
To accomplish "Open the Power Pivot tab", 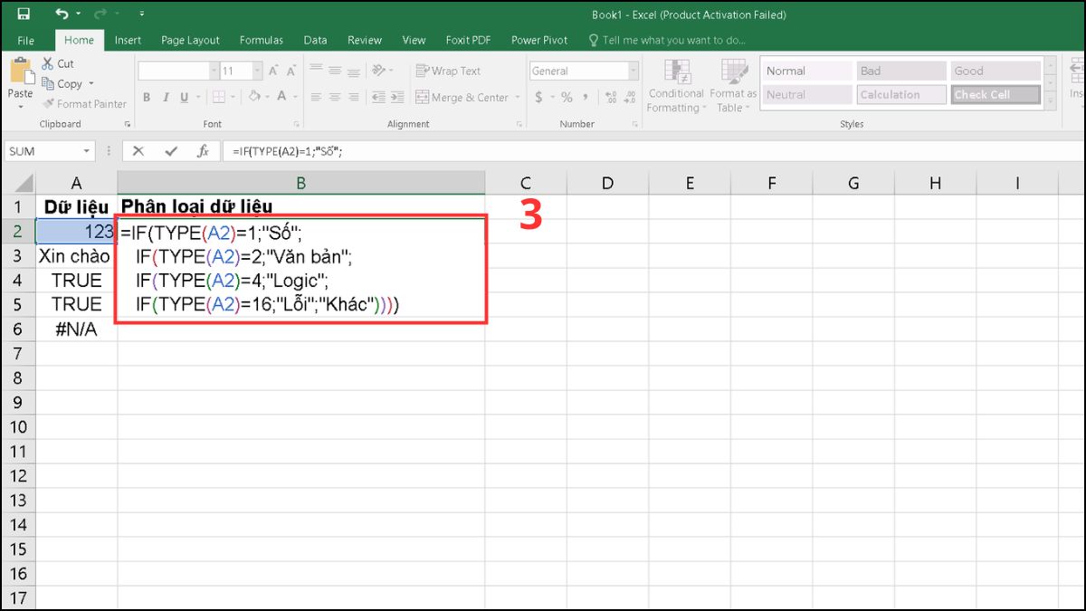I will point(538,40).
